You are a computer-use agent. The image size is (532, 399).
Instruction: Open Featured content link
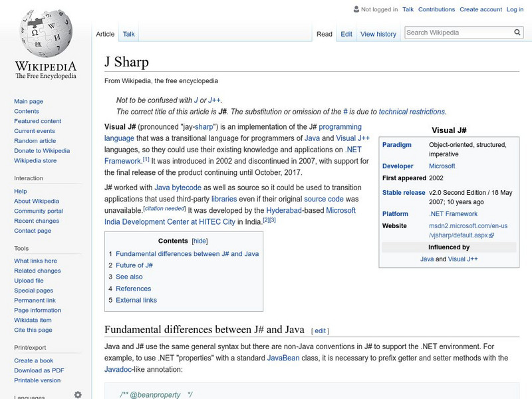pos(38,121)
